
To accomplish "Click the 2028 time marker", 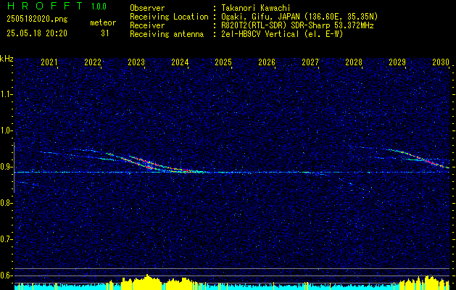I will 354,62.
